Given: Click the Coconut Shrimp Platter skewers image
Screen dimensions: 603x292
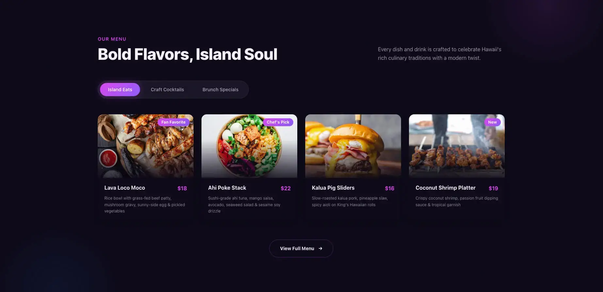Looking at the screenshot, I should click(x=457, y=146).
